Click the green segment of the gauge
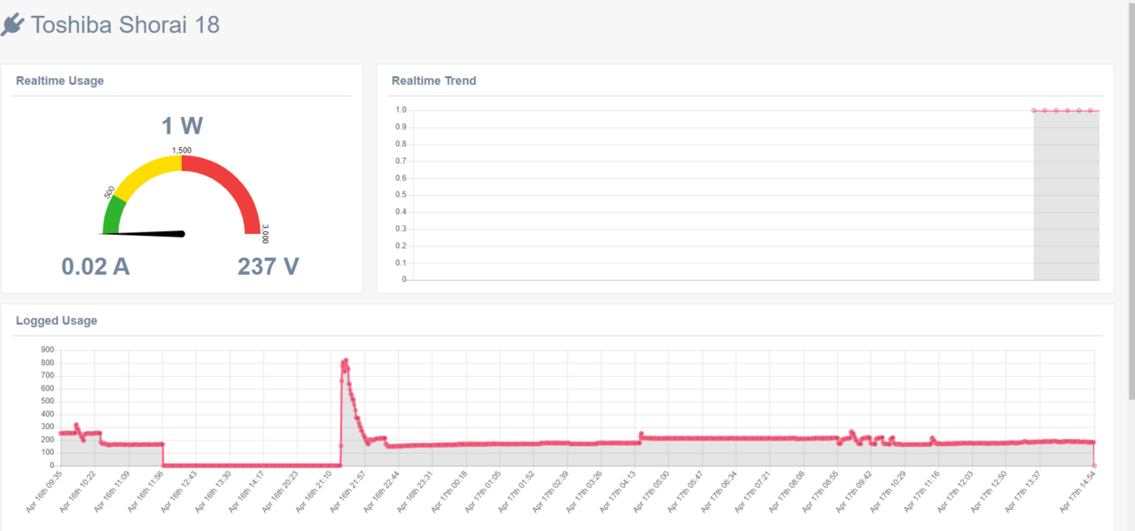Image resolution: width=1135 pixels, height=531 pixels. click(113, 215)
